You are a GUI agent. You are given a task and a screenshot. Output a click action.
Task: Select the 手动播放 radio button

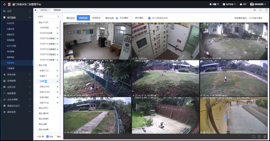tap(117, 18)
